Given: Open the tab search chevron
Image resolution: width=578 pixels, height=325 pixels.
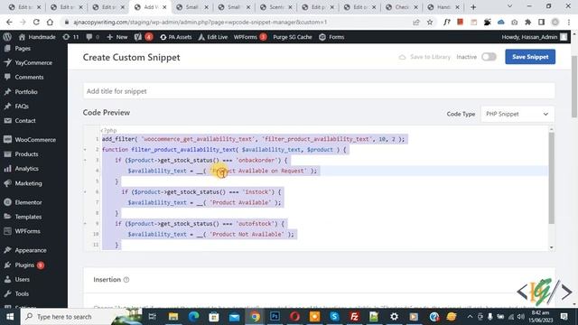Looking at the screenshot, I should click(509, 6).
